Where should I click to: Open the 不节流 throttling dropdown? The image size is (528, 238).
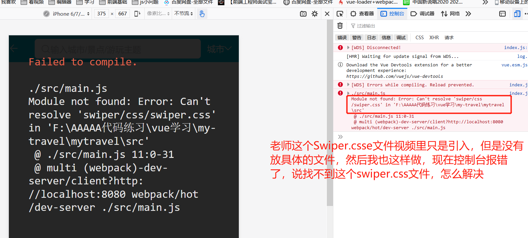184,14
